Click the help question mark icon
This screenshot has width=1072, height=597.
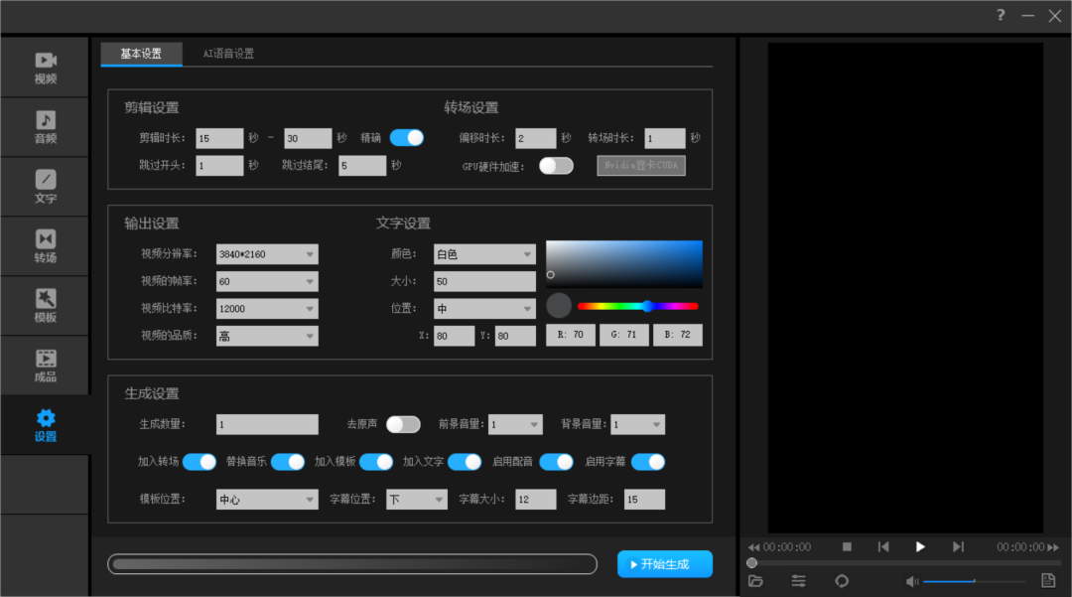[1001, 15]
